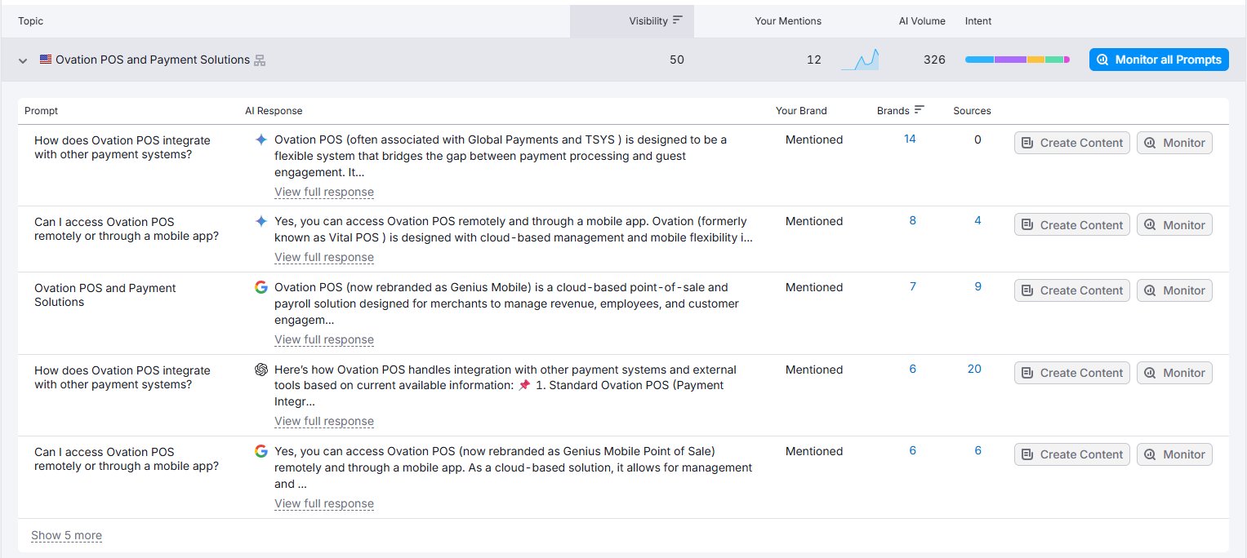Click the US flag icon beside the topic
The height and width of the screenshot is (558, 1247).
[46, 60]
